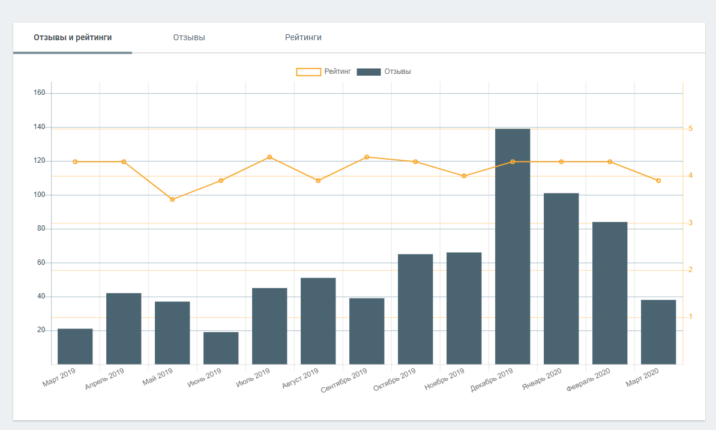Screen dimensions: 716x430
Task: Select the Июнь 2019 bar
Action: point(221,348)
